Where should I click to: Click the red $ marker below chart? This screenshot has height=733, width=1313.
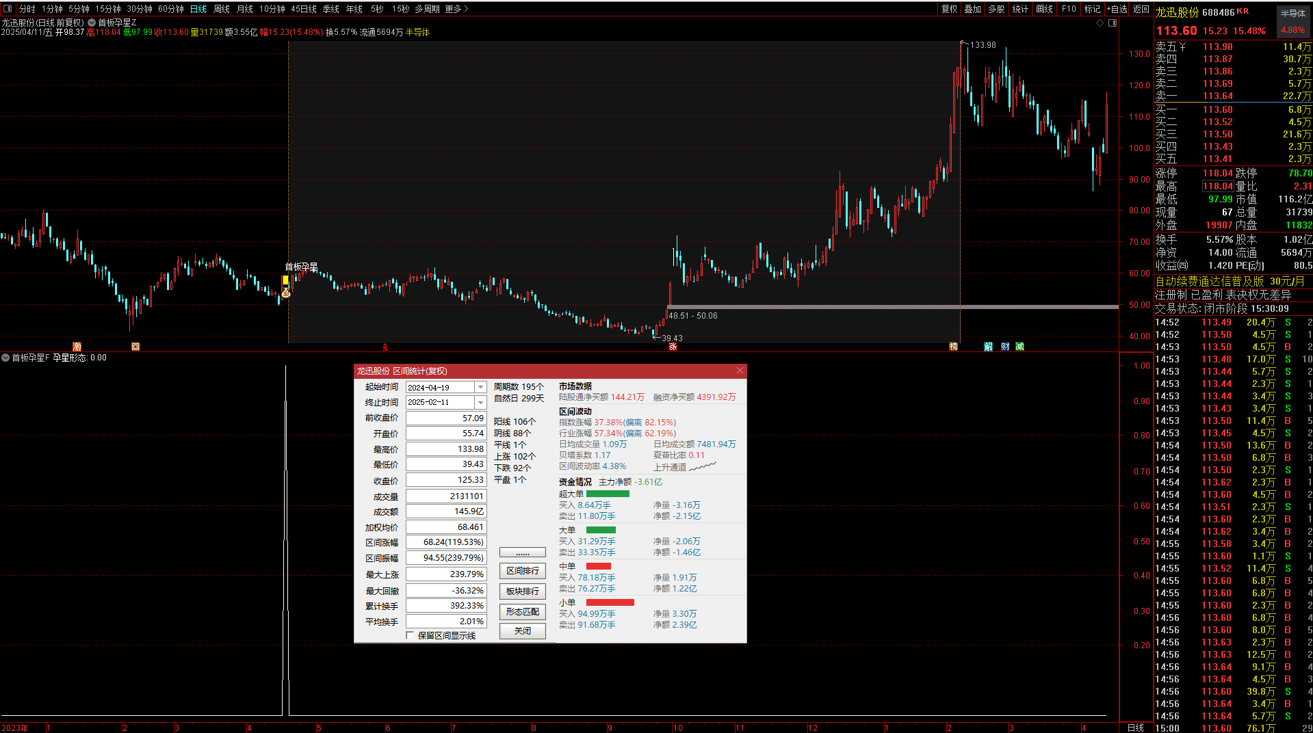385,347
